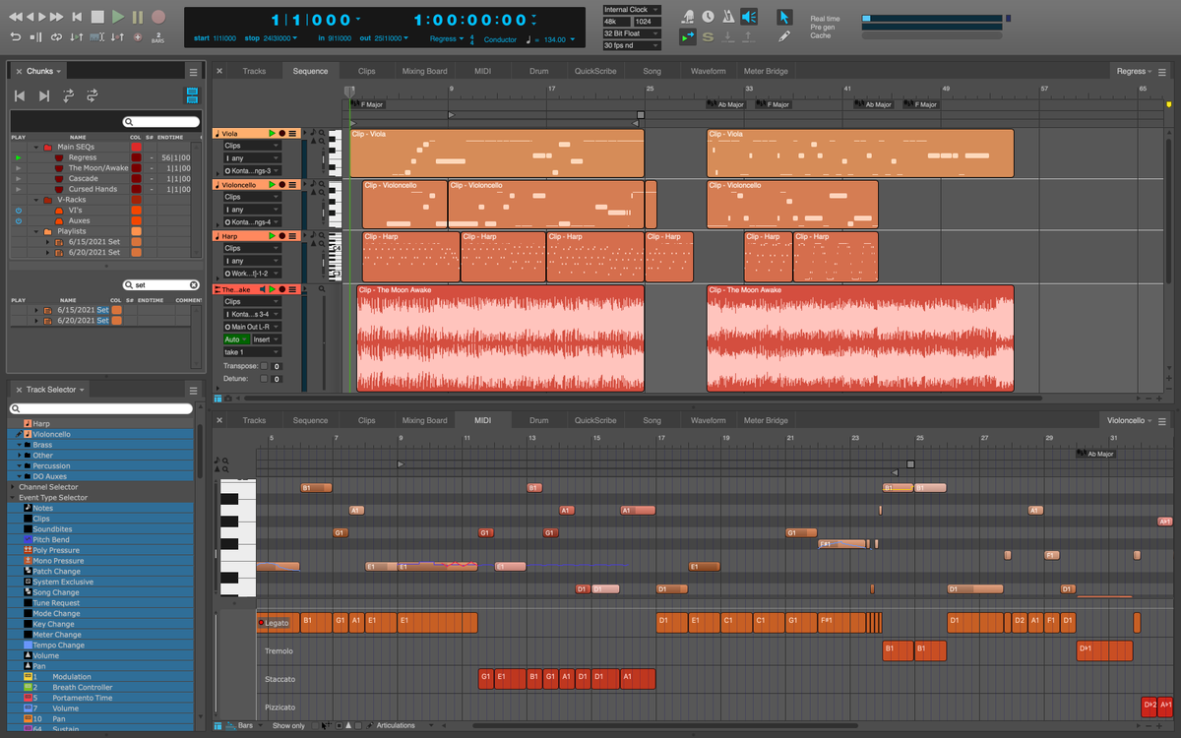Viewport: 1181px width, 738px height.
Task: Click the Chunks Skip to Previous Chunk icon
Action: point(19,95)
